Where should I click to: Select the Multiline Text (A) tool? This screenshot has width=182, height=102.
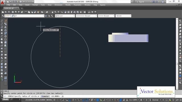coord(2,76)
